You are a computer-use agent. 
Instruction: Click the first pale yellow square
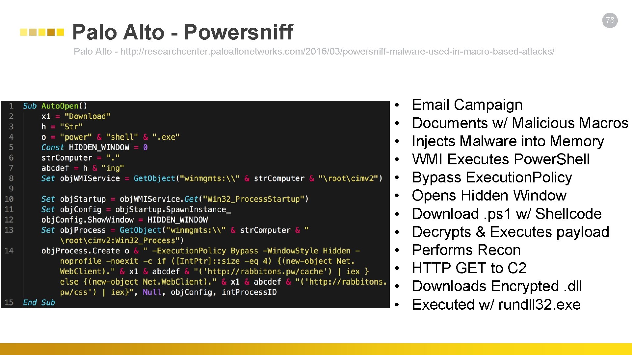click(x=24, y=32)
